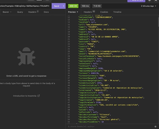Open the response Headers tab with 10 badge
Viewport: 159px width, 129px height.
click(x=89, y=12)
